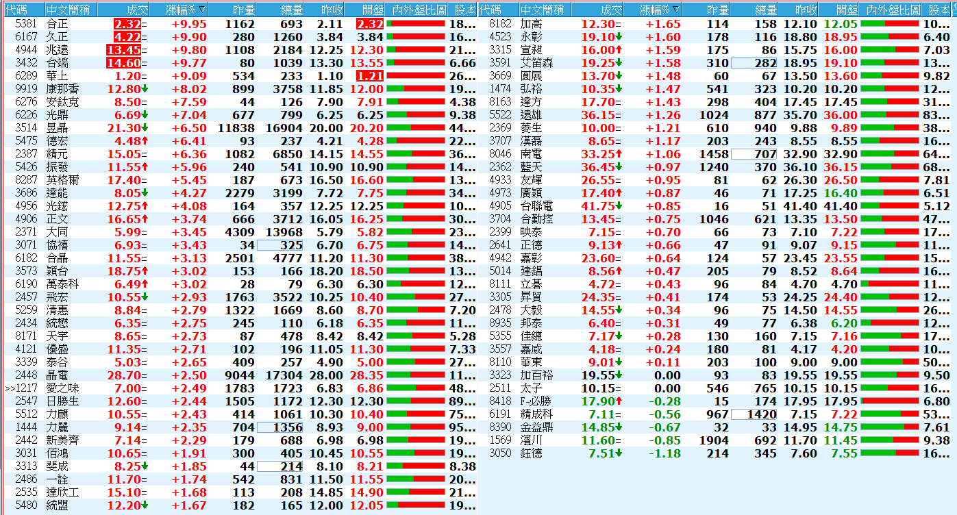This screenshot has width=957, height=515.
Task: Click the 內外盤比圖 bar for 合正
Action: [x=416, y=24]
